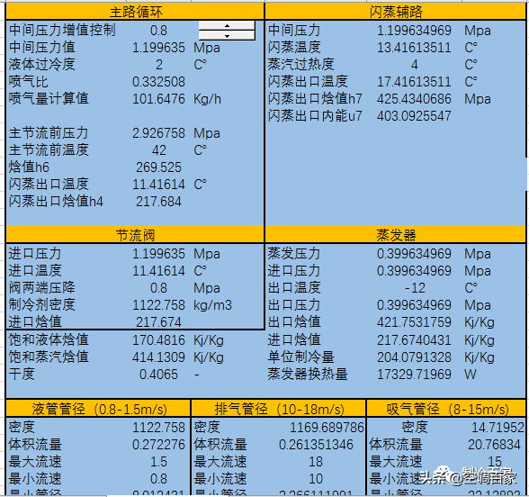529x497 pixels.
Task: Select the 蒸发器换热量 value cell
Action: 414,375
